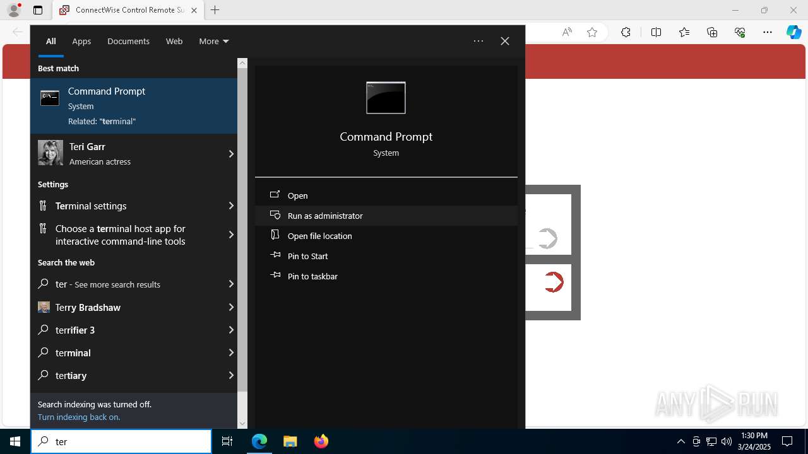This screenshot has height=454, width=808.
Task: Select tertiary suggestion
Action: click(x=134, y=375)
